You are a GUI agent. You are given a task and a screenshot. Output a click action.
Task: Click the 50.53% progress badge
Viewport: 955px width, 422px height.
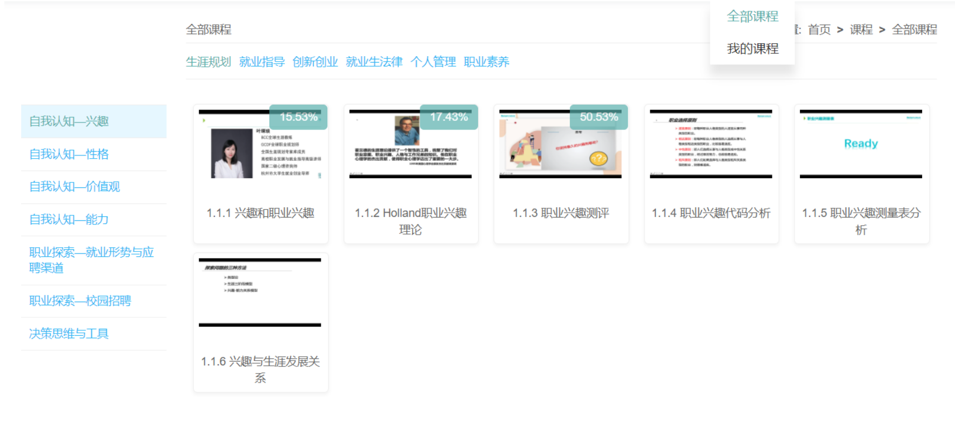point(599,117)
